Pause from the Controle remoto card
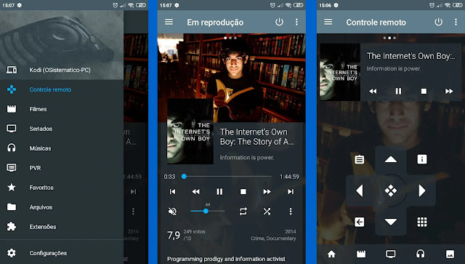This screenshot has height=264, width=465. pos(398,91)
